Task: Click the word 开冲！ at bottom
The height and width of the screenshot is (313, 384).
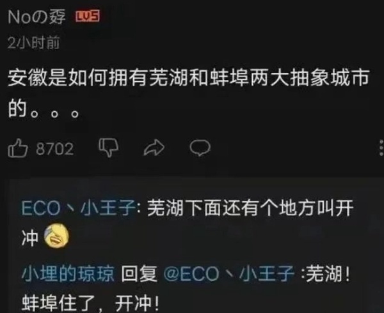Action: [x=137, y=303]
